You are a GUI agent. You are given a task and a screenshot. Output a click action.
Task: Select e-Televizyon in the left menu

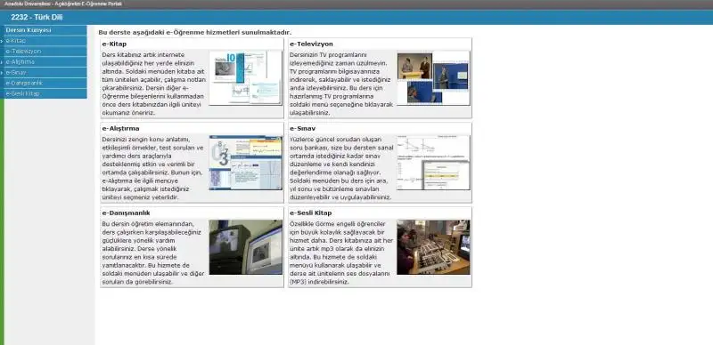click(45, 52)
